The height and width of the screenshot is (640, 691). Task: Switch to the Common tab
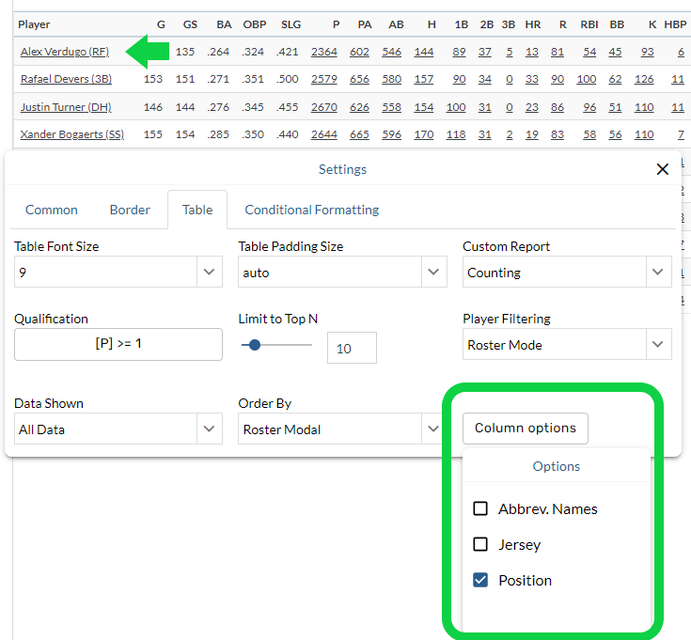pos(52,210)
